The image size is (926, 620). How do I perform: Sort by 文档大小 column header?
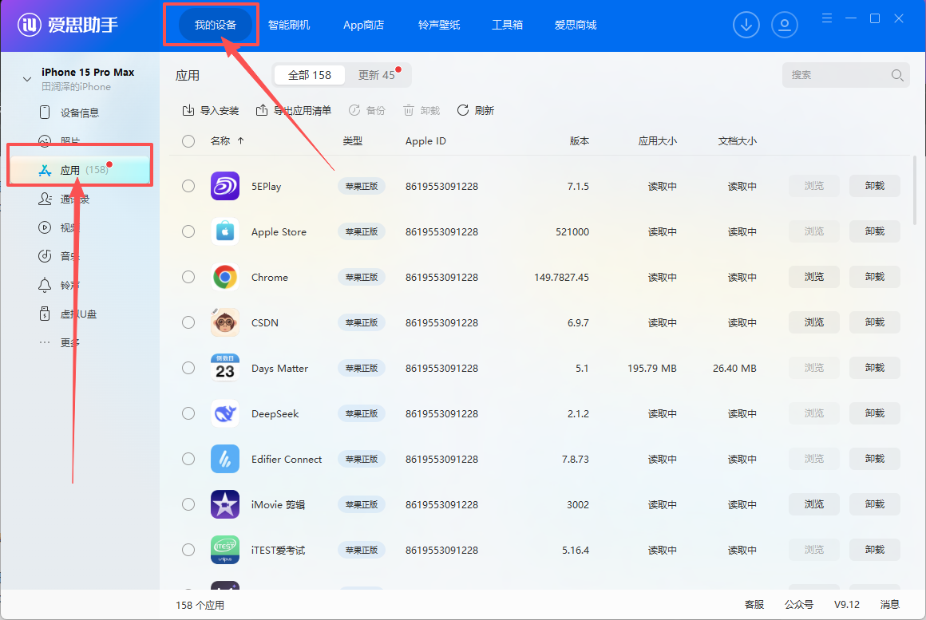[737, 141]
